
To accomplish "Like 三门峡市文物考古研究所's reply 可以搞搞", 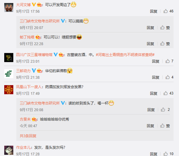I will (165, 28).
